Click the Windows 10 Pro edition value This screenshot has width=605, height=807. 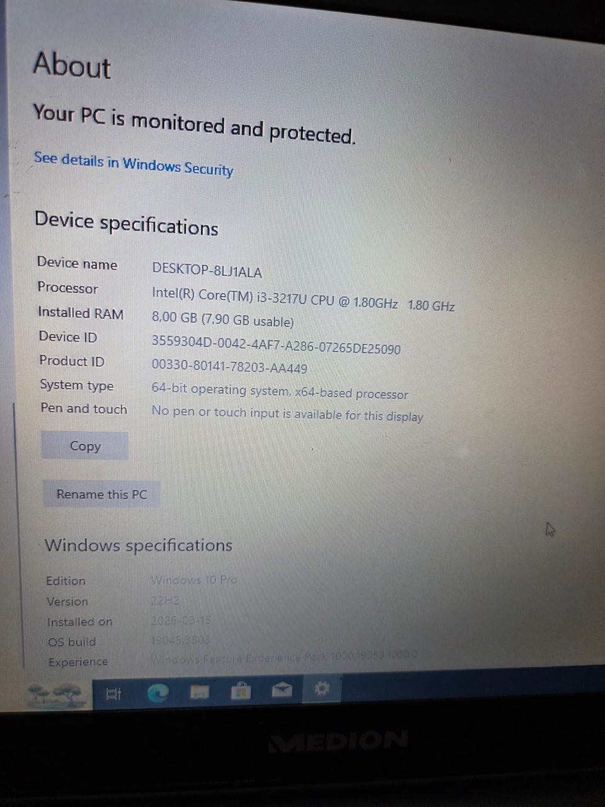pyautogui.click(x=194, y=579)
